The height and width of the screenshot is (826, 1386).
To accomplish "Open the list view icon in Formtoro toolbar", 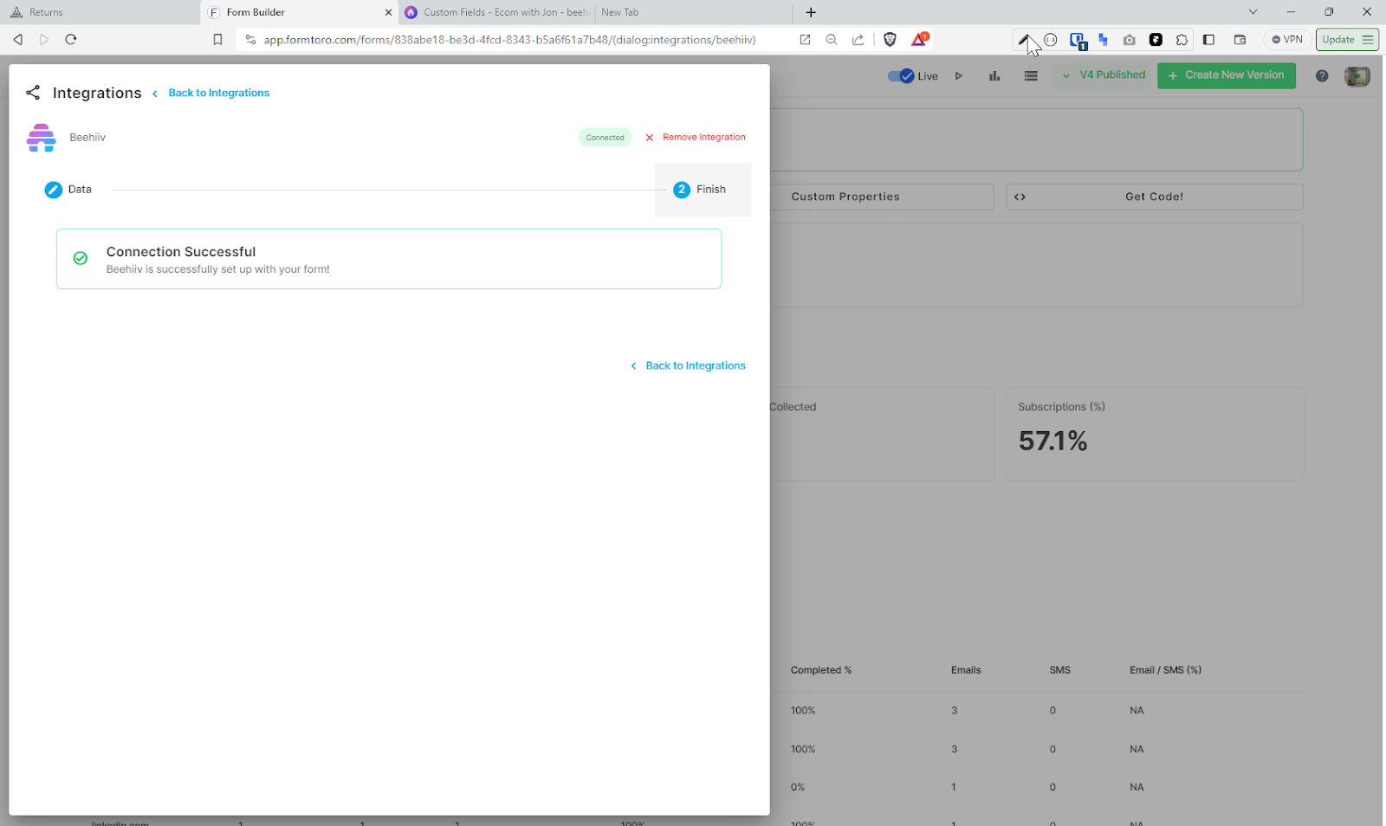I will 1031,76.
